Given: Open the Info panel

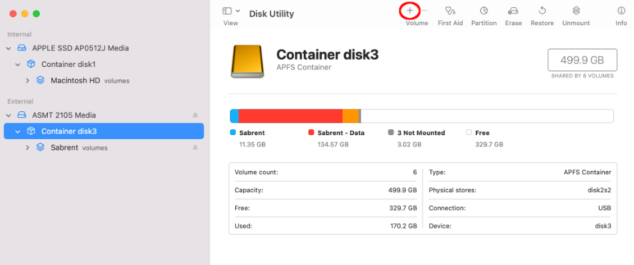Looking at the screenshot, I should click(x=621, y=11).
